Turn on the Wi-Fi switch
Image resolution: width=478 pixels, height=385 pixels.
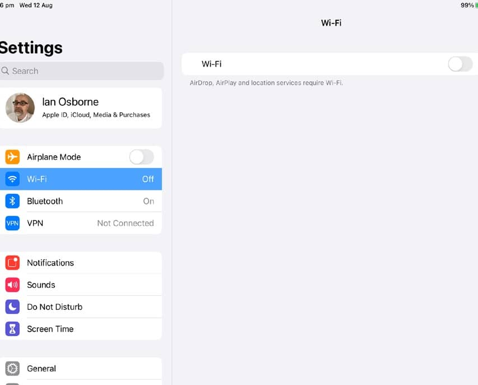(460, 64)
